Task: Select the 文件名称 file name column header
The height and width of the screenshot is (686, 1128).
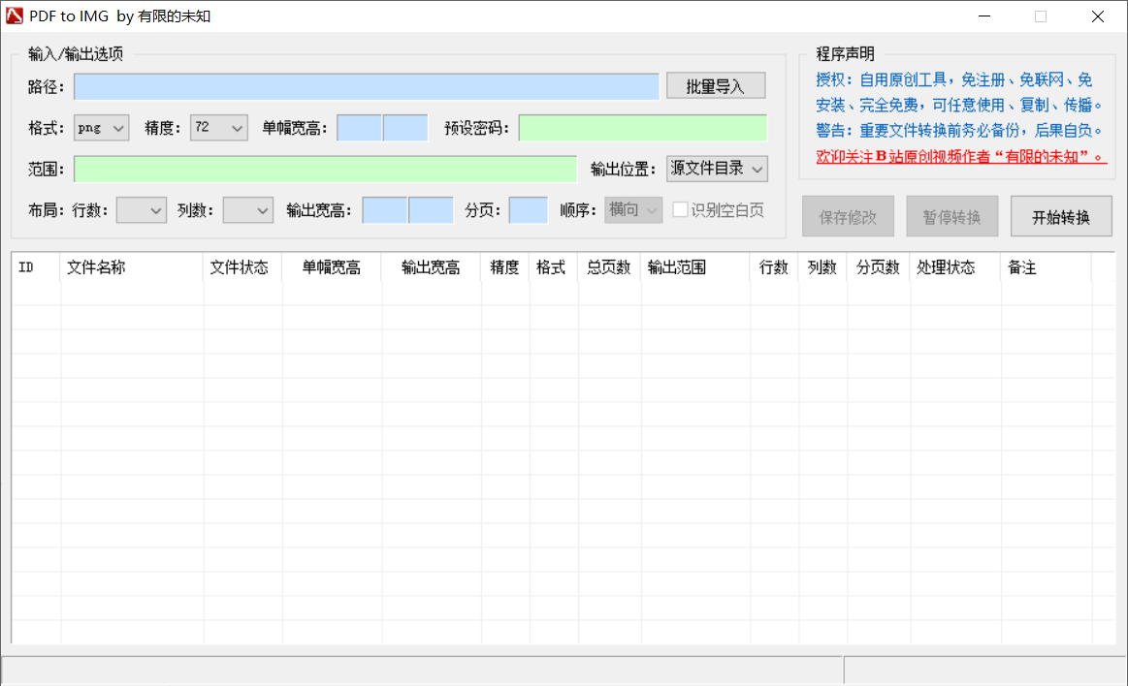Action: coord(97,267)
